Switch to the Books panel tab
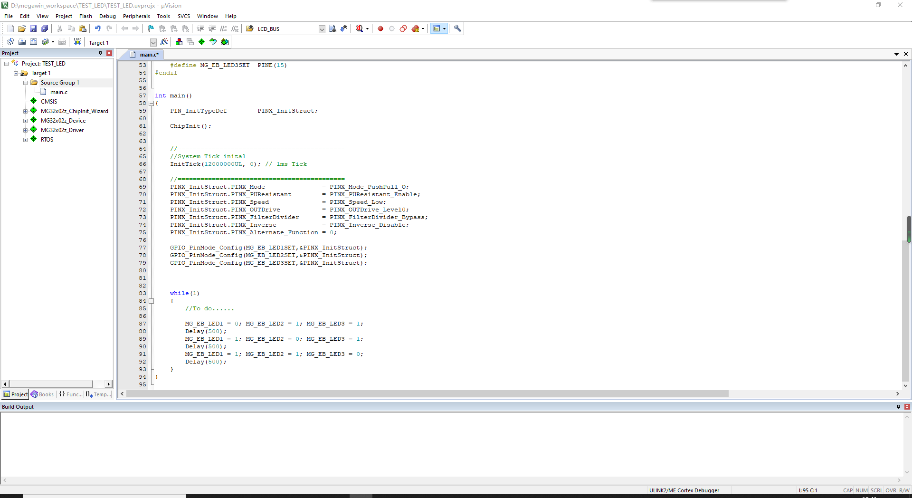The width and height of the screenshot is (912, 498). (42, 394)
